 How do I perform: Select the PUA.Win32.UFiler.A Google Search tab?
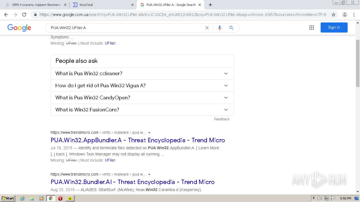pyautogui.click(x=170, y=5)
